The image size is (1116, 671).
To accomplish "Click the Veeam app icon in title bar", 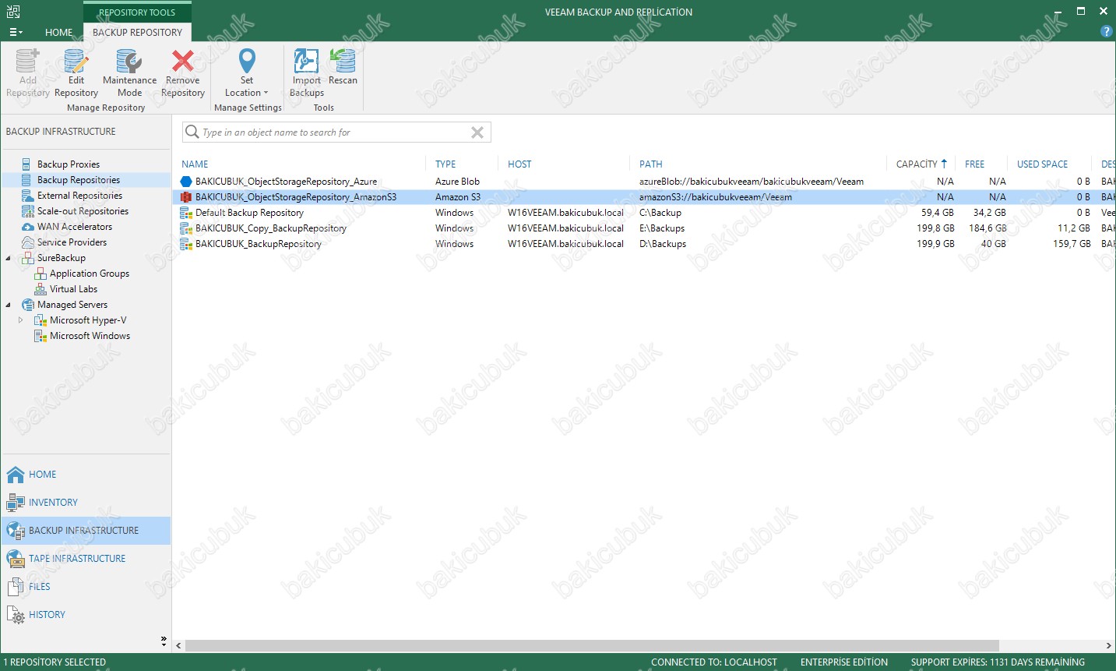I will 13,11.
